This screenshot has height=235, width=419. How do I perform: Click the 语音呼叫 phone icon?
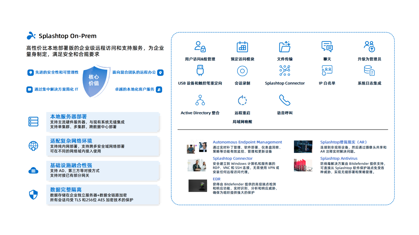(x=285, y=100)
